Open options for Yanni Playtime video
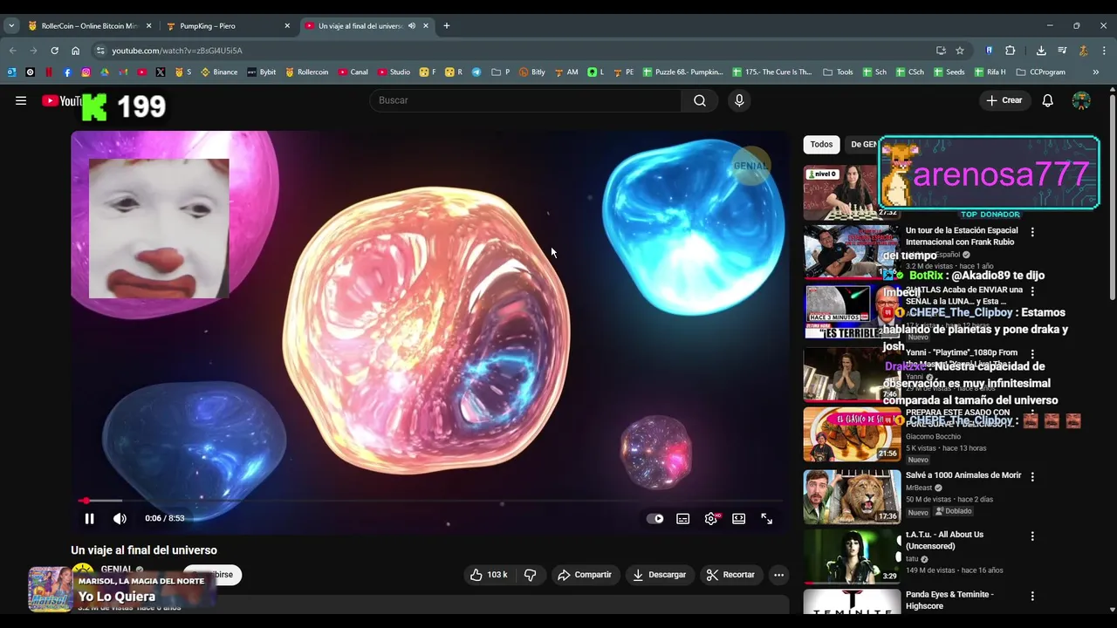The height and width of the screenshot is (628, 1117). pyautogui.click(x=1032, y=354)
